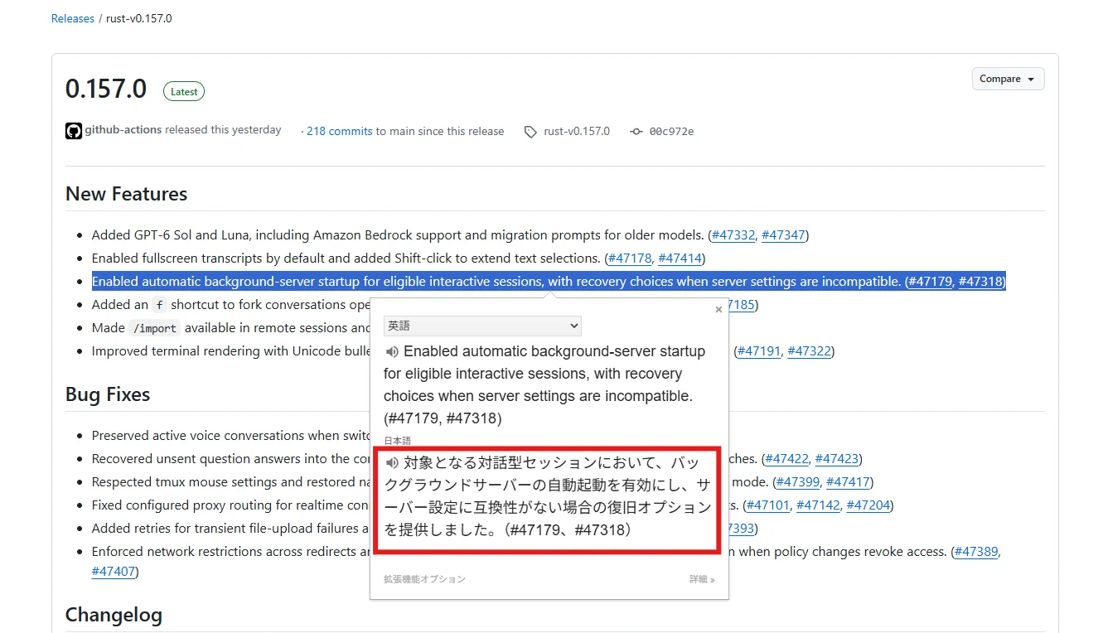Image resolution: width=1098 pixels, height=633 pixels.
Task: Open pull request #47142
Action: 819,505
